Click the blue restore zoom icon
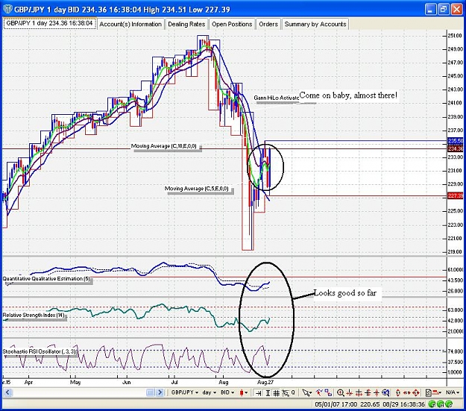This screenshot has width=466, height=411. coord(385,393)
